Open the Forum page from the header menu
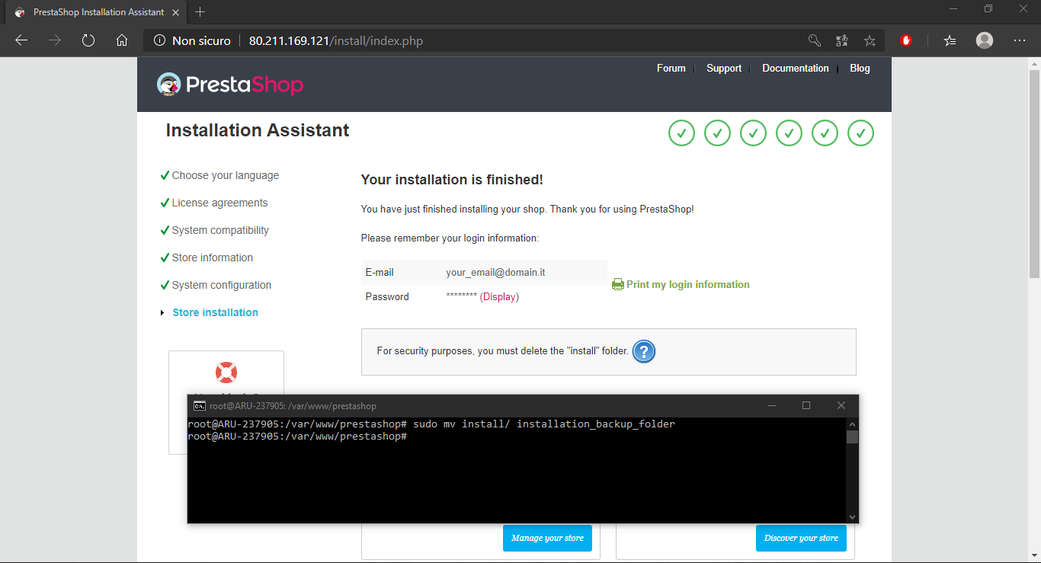1041x563 pixels. tap(671, 68)
